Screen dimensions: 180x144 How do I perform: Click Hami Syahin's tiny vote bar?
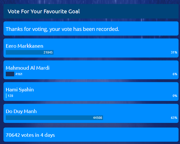[x=6, y=96]
